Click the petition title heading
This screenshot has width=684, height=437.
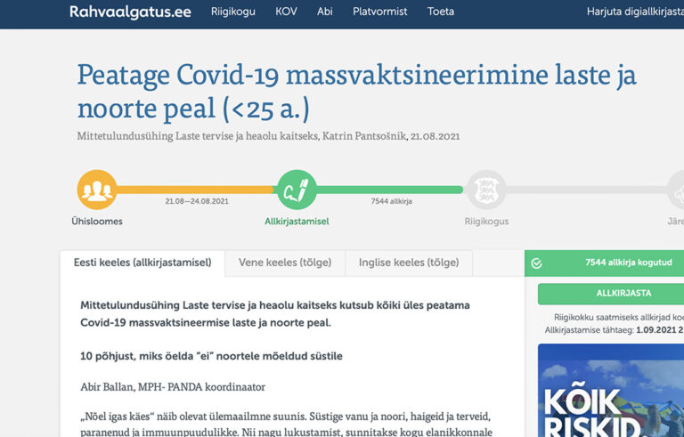point(356,91)
